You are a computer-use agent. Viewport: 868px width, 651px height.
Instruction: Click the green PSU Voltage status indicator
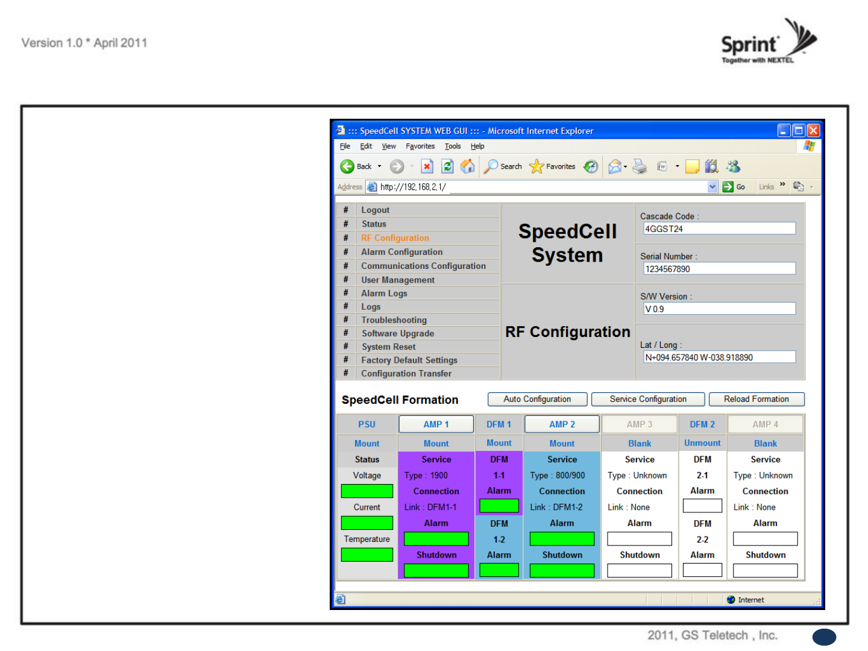click(x=366, y=491)
